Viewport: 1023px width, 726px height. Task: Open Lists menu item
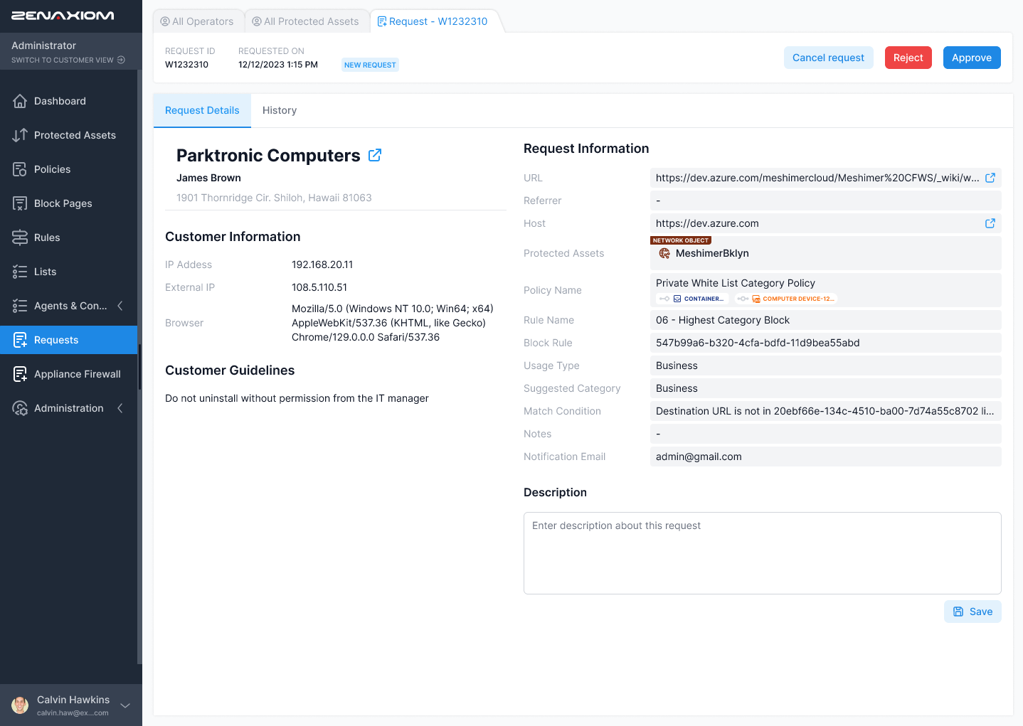click(68, 272)
